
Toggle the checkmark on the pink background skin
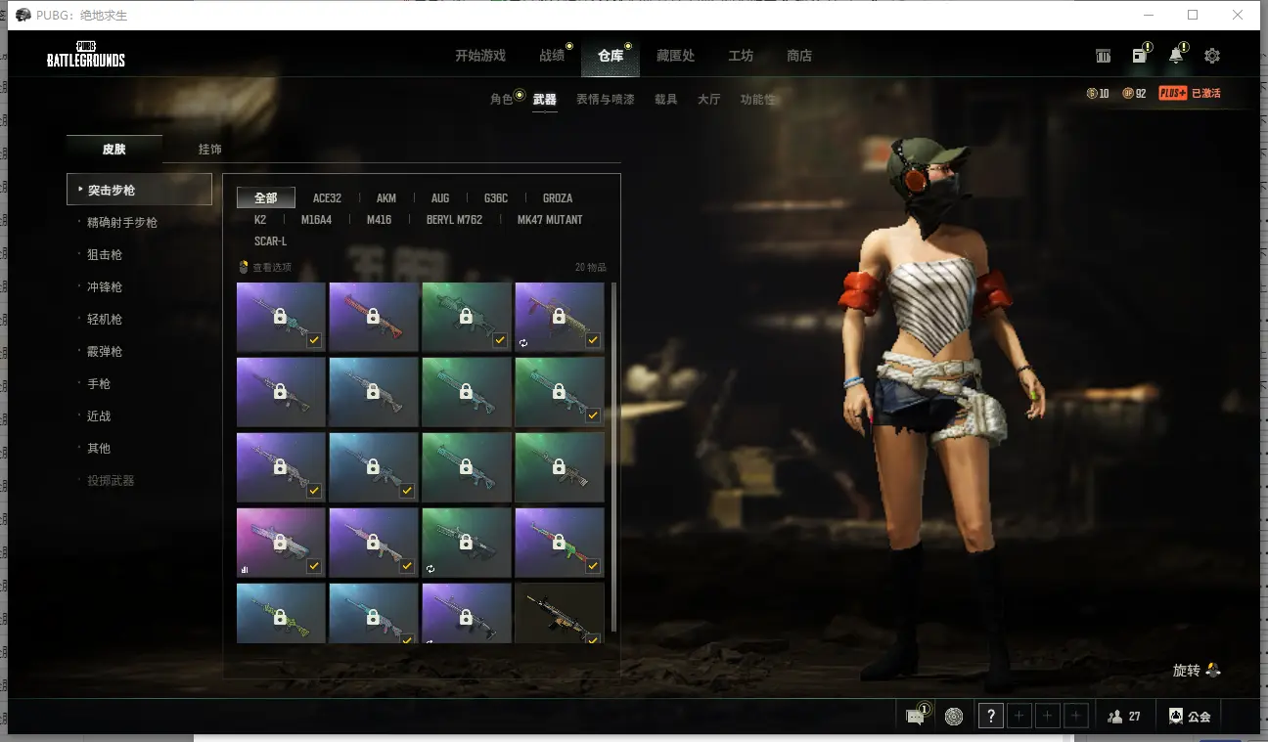click(x=314, y=566)
